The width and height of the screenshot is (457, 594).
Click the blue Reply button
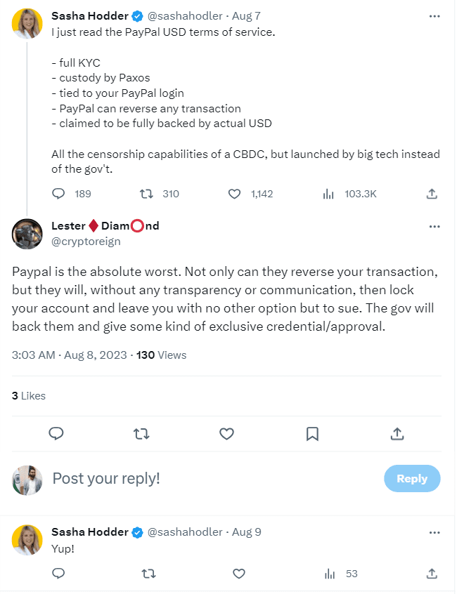point(411,478)
